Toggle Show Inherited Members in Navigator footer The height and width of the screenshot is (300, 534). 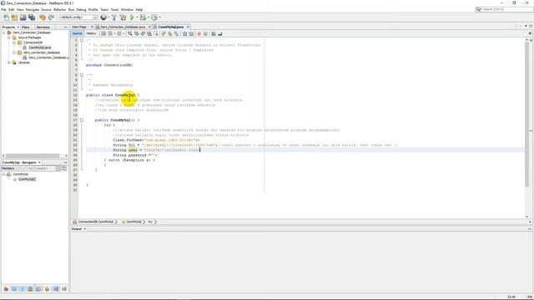(x=6, y=289)
